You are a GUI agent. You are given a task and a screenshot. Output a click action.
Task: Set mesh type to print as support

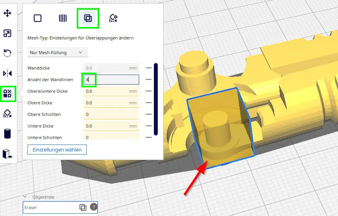63,18
